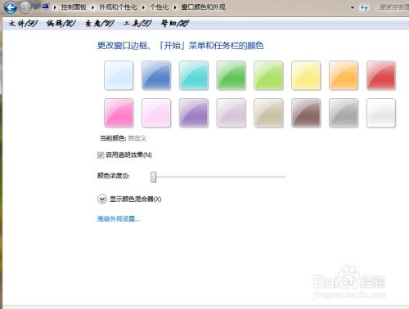Pick the hot pink color swatch
Screen dimensions: 409x309
[119, 113]
